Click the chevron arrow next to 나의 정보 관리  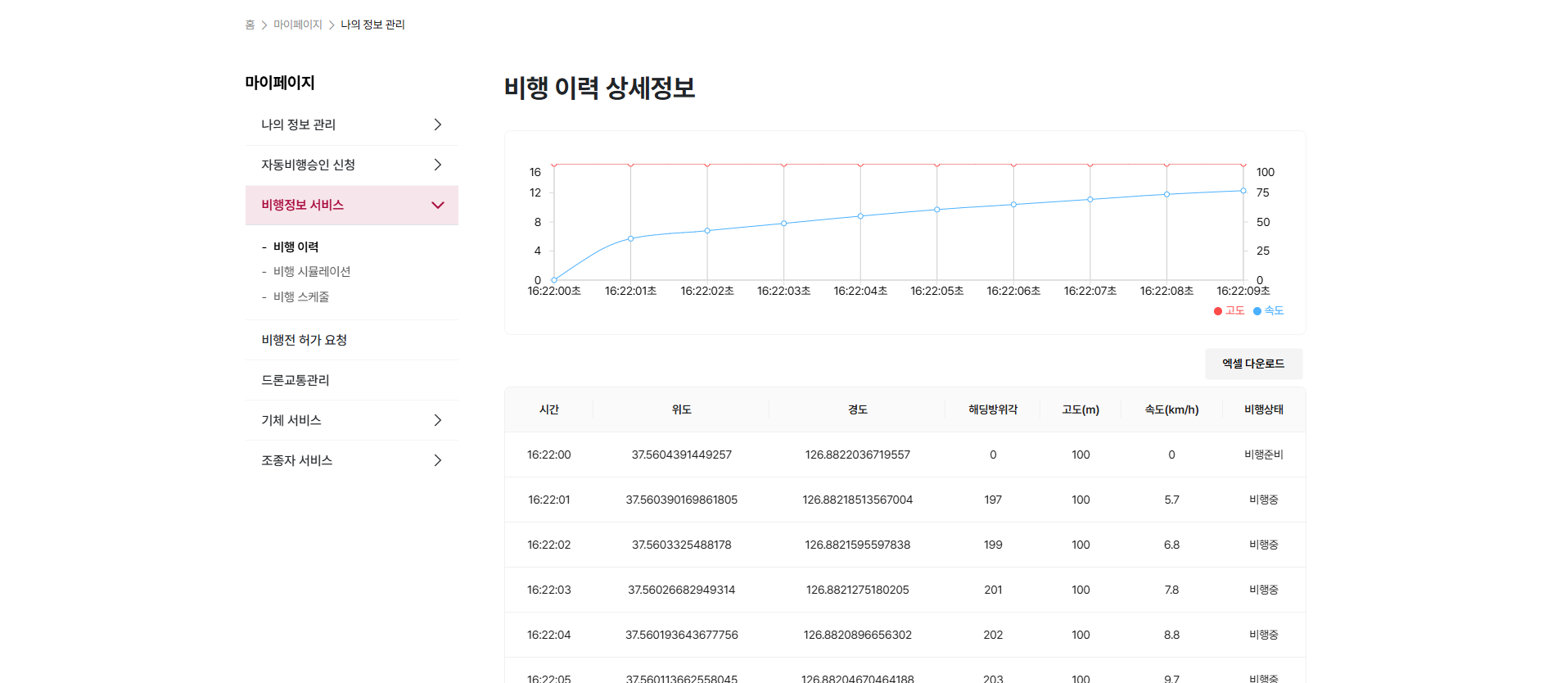(438, 124)
